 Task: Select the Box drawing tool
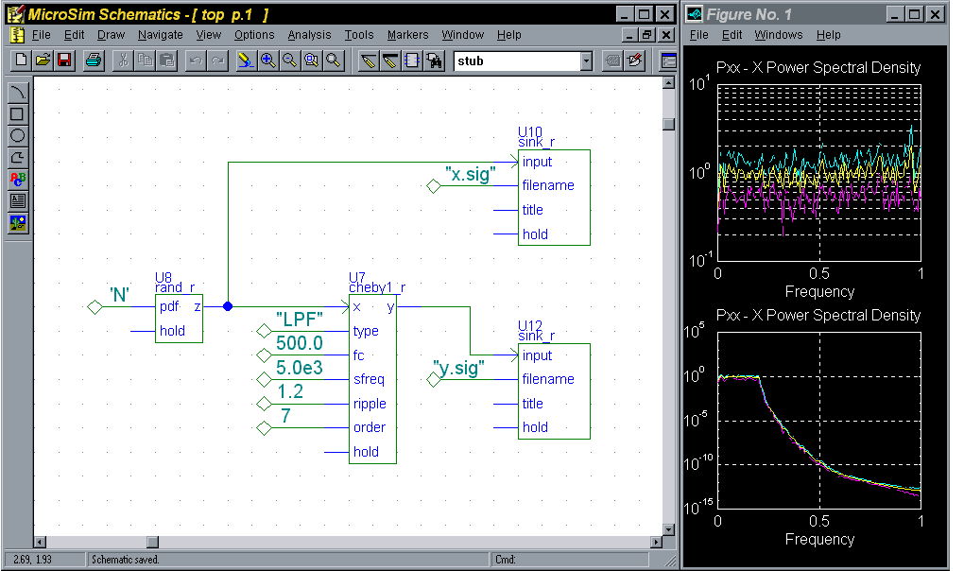[18, 113]
